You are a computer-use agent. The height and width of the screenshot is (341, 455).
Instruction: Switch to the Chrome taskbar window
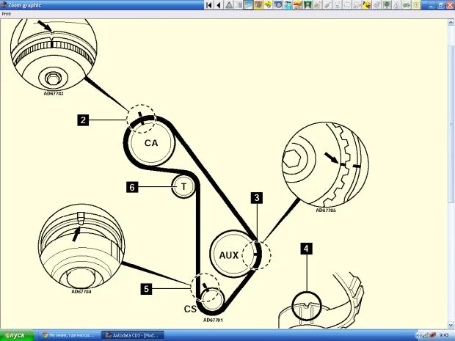coord(68,335)
